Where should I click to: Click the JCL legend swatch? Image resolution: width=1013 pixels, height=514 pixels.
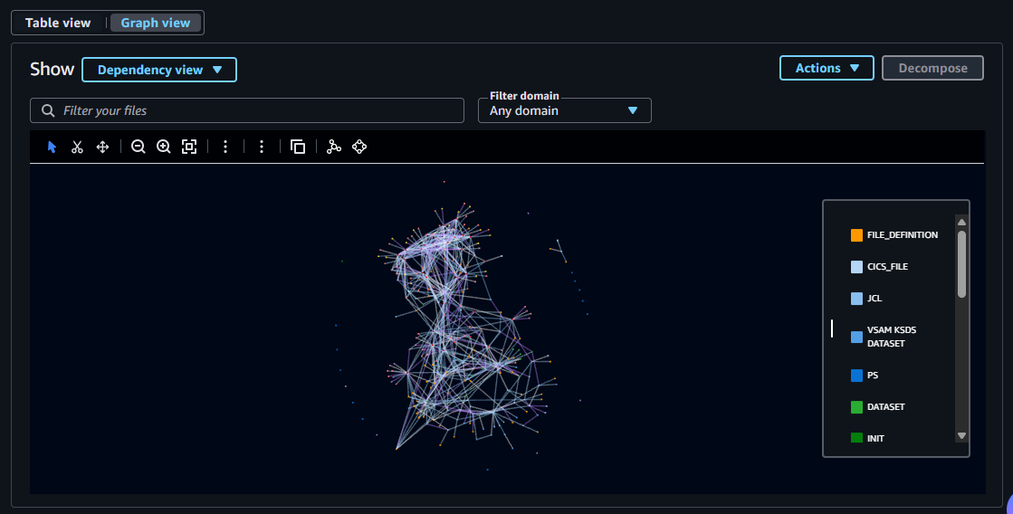pyautogui.click(x=856, y=299)
